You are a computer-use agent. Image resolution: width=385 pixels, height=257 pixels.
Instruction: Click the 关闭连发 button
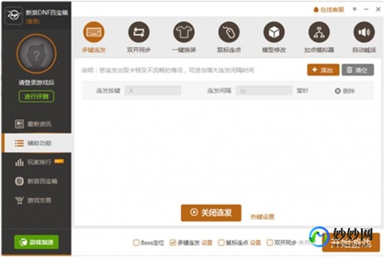pyautogui.click(x=211, y=213)
